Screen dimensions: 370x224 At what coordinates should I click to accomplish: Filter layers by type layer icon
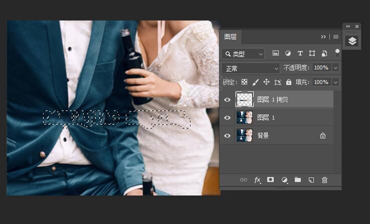click(300, 53)
